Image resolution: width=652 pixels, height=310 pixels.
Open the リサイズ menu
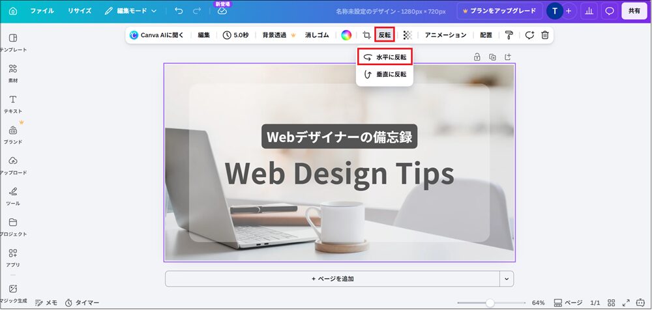(80, 11)
